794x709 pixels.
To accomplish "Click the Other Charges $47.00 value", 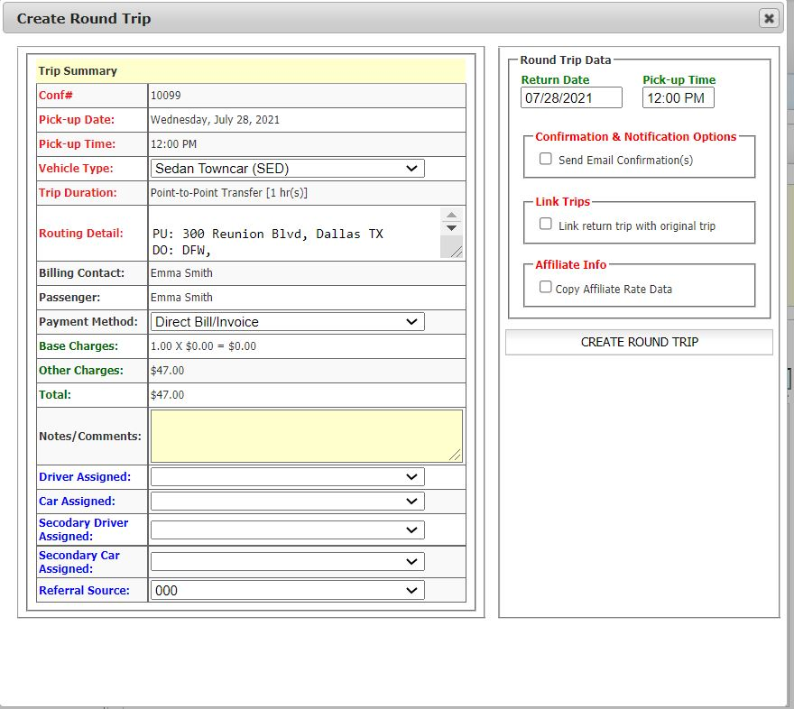I will [167, 371].
